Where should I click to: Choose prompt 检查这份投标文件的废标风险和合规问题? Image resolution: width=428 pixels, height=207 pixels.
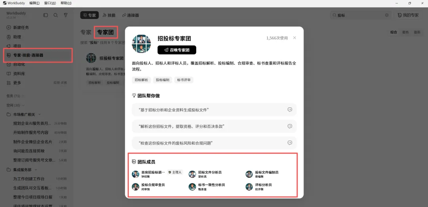[214, 143]
